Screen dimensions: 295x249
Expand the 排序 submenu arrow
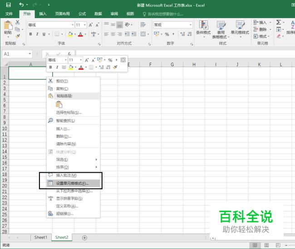[x=96, y=167]
